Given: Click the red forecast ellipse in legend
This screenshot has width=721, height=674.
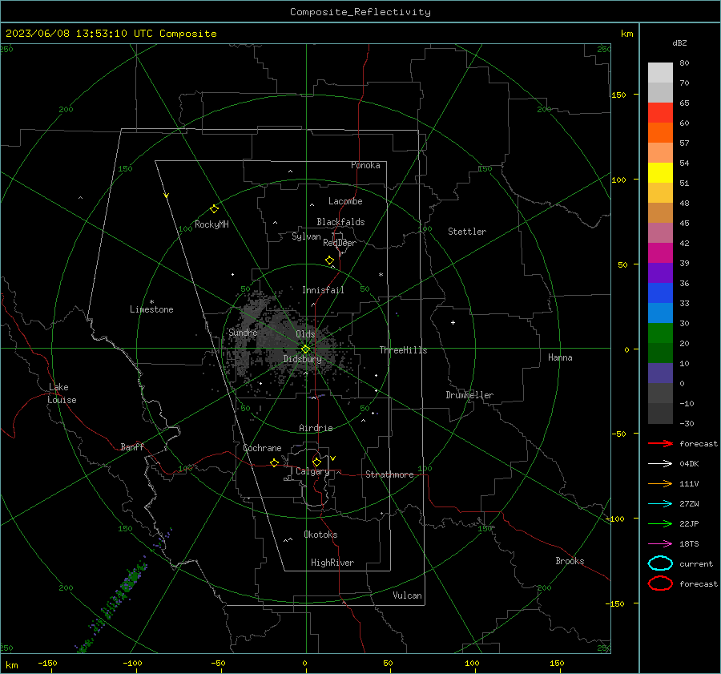Looking at the screenshot, I should [660, 583].
